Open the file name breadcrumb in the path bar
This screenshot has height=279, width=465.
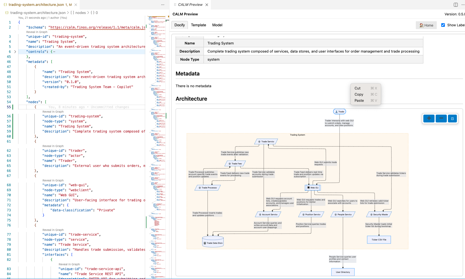(38, 13)
